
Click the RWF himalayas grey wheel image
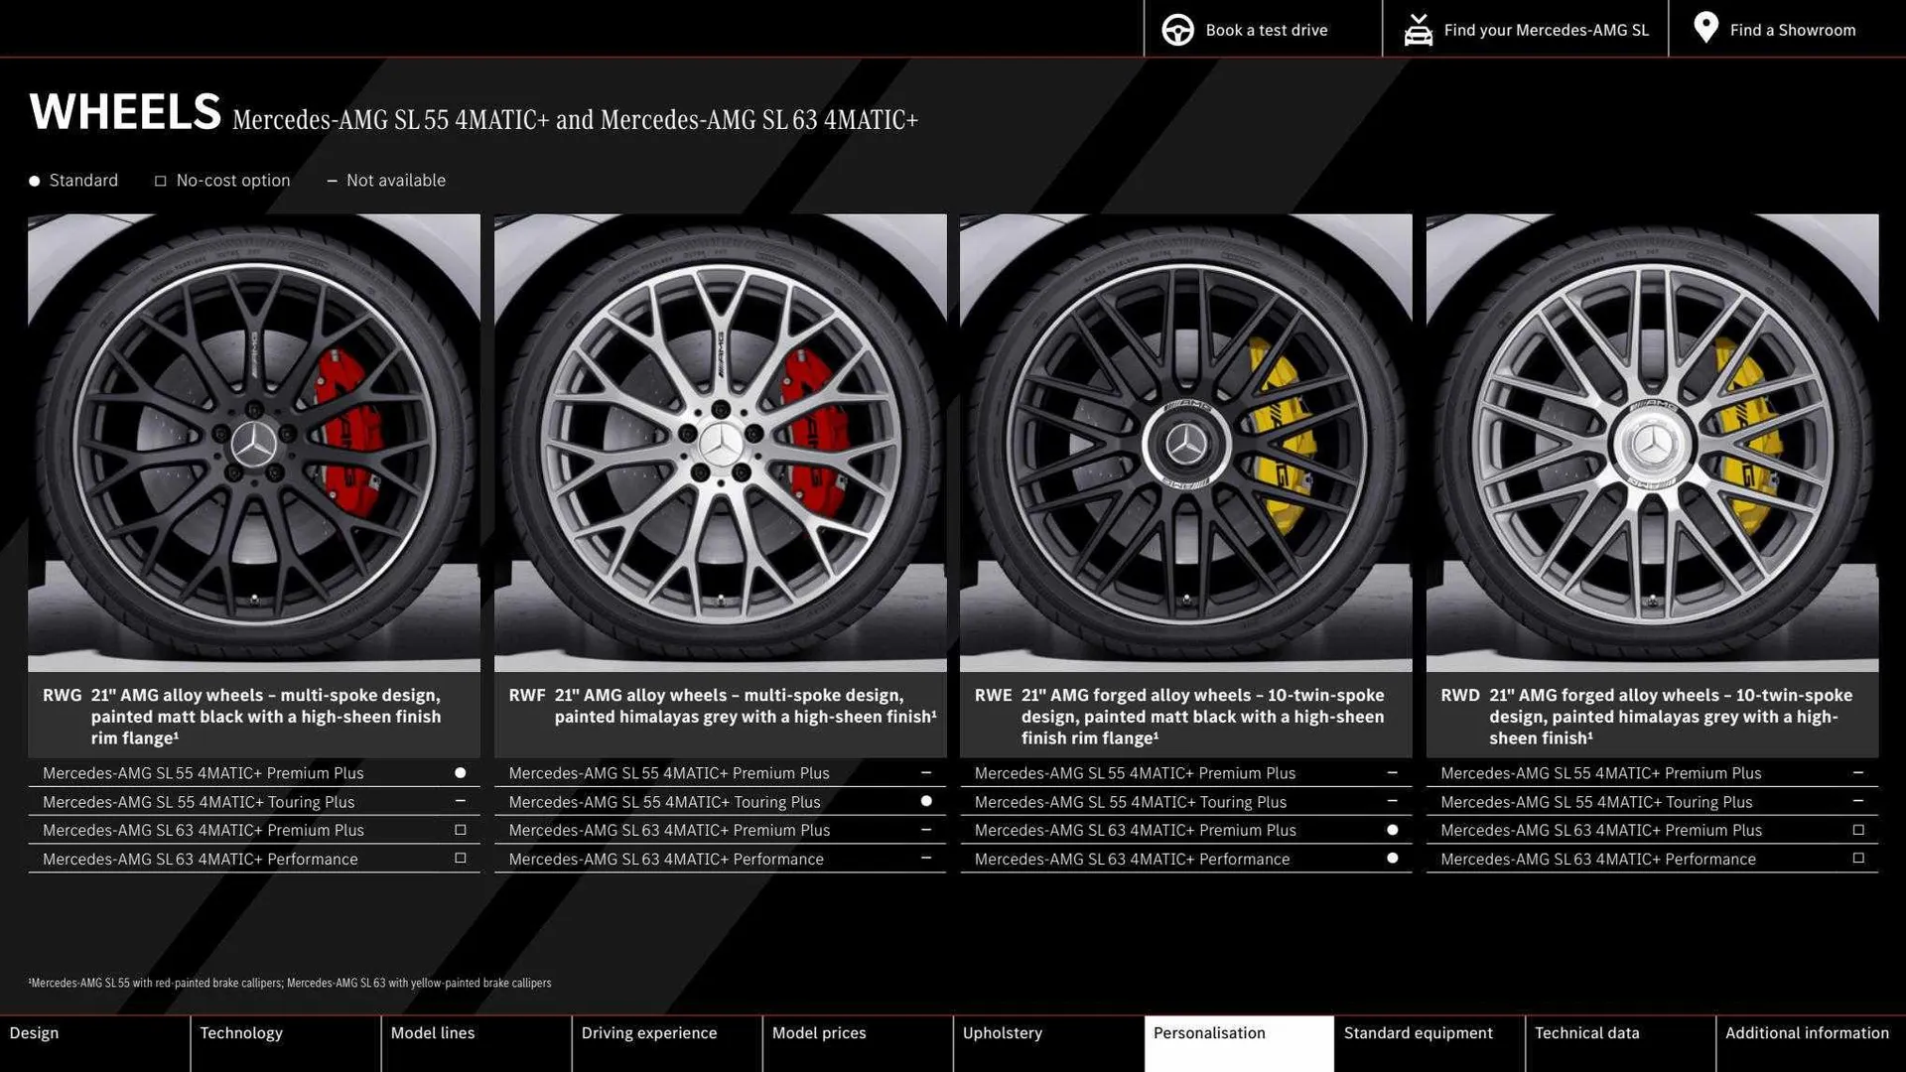tap(720, 442)
